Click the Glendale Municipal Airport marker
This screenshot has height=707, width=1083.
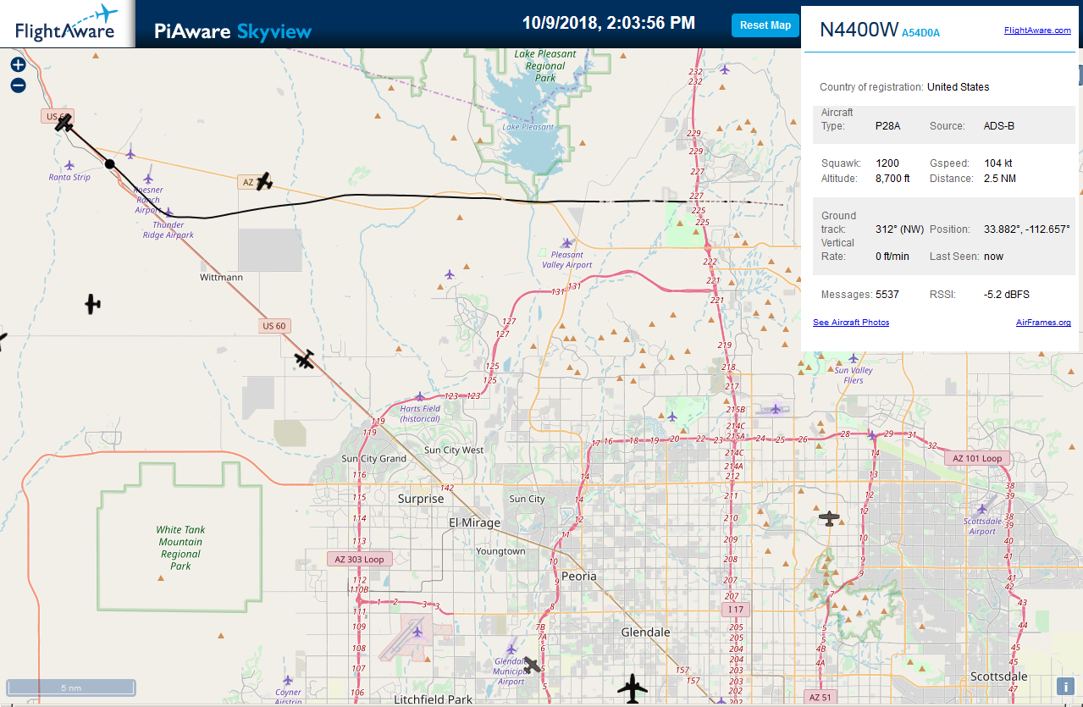[511, 649]
